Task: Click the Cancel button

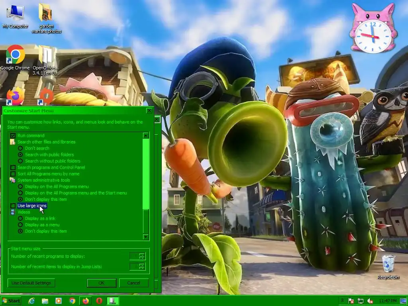Action: [134, 283]
